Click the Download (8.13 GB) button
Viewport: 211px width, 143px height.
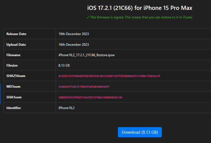[x=140, y=132]
